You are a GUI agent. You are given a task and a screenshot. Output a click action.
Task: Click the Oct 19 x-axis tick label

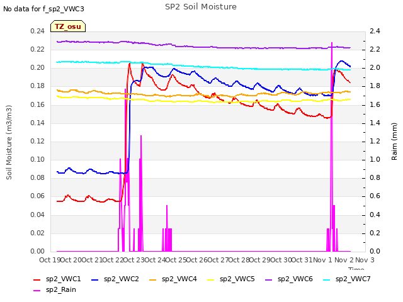pos(50,260)
